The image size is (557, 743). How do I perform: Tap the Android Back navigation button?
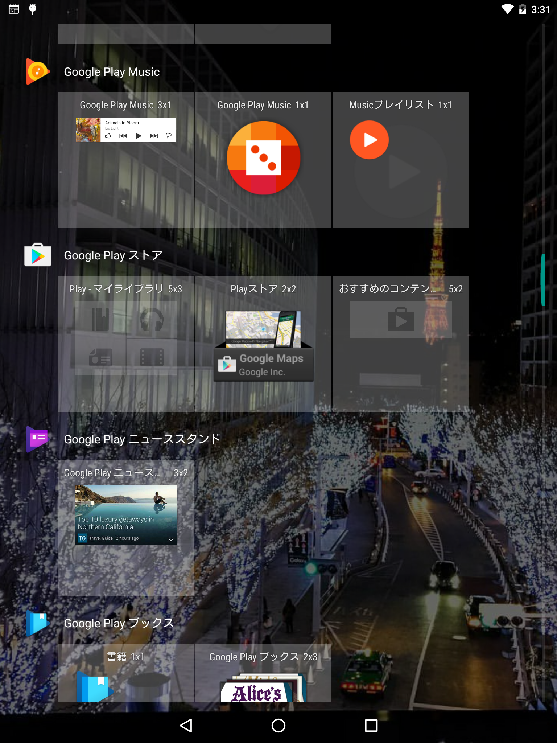click(x=186, y=726)
